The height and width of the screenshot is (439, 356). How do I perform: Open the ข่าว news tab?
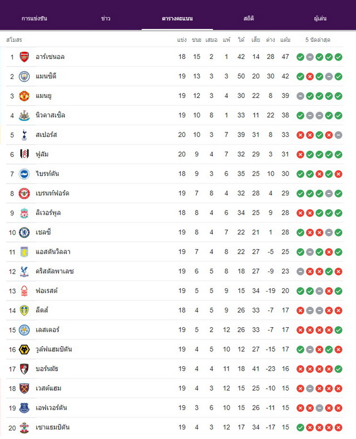point(106,18)
